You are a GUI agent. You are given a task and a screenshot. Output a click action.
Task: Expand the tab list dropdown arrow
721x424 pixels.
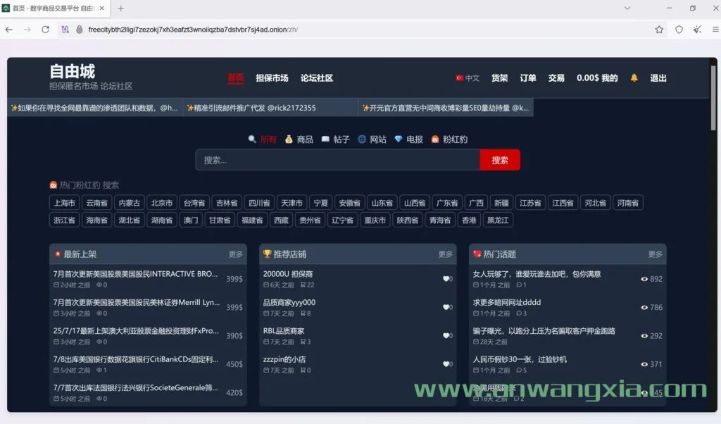point(627,8)
